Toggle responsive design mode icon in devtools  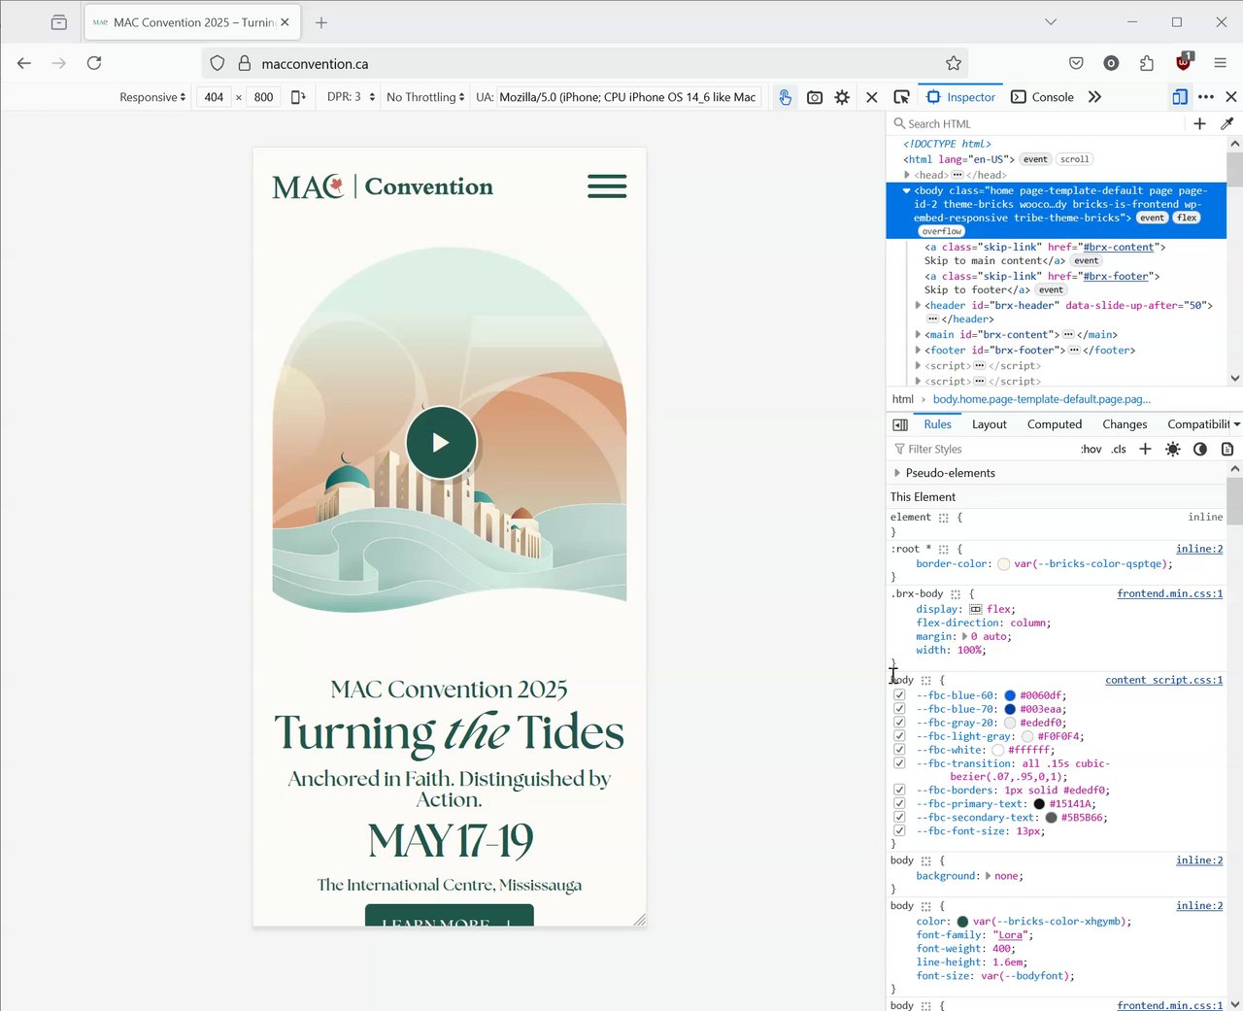[x=1180, y=97]
